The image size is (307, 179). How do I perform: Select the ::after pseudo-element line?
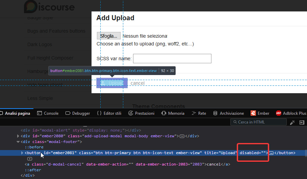33,170
